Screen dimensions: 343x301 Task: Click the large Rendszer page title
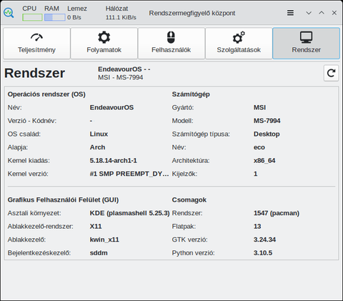pos(34,73)
